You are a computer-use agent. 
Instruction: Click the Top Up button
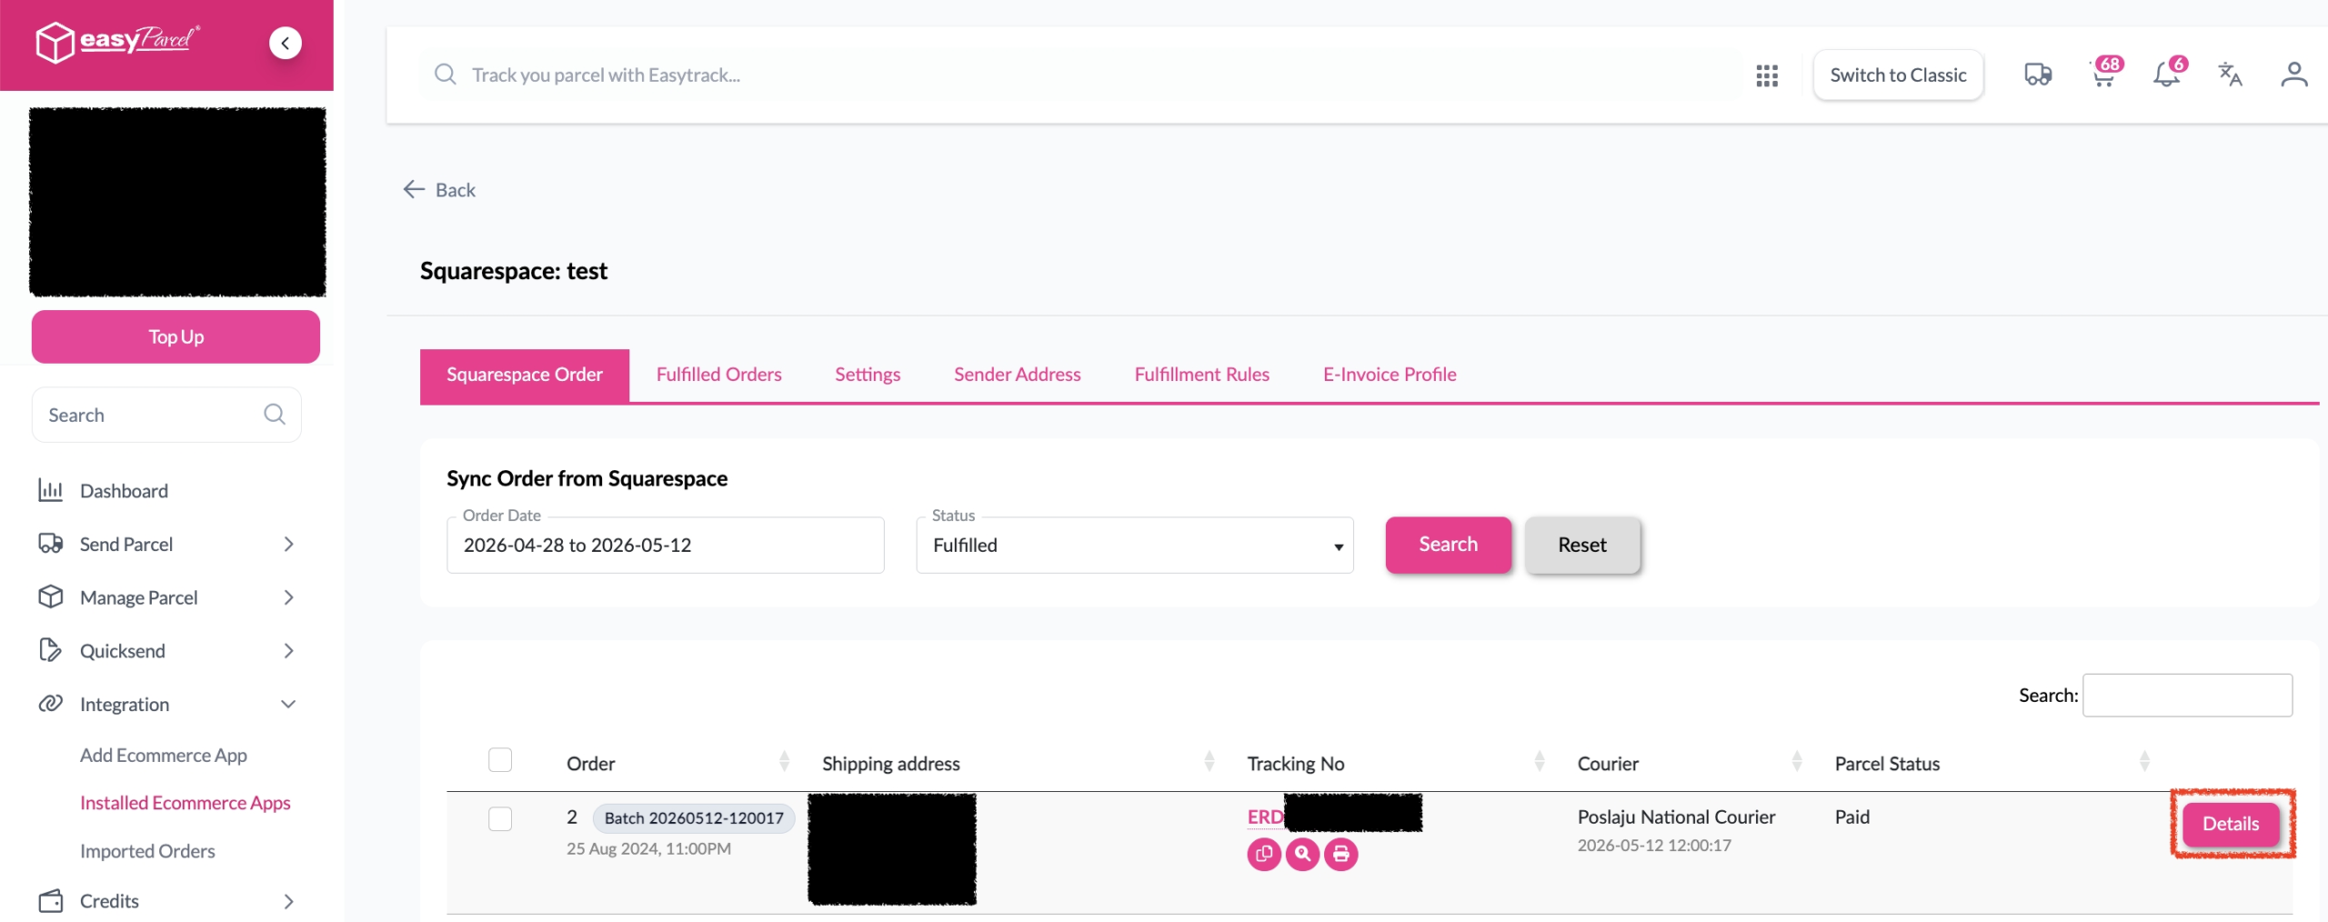176,336
